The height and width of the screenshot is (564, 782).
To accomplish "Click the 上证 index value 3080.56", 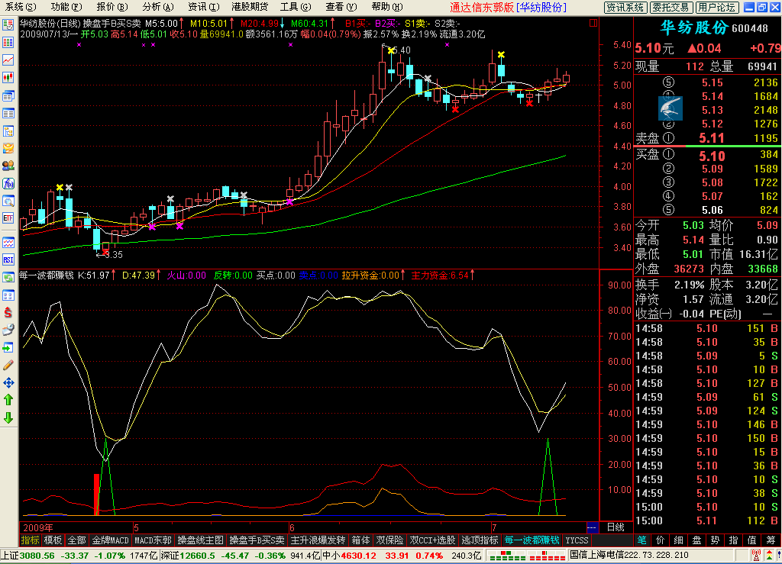I will (x=37, y=556).
